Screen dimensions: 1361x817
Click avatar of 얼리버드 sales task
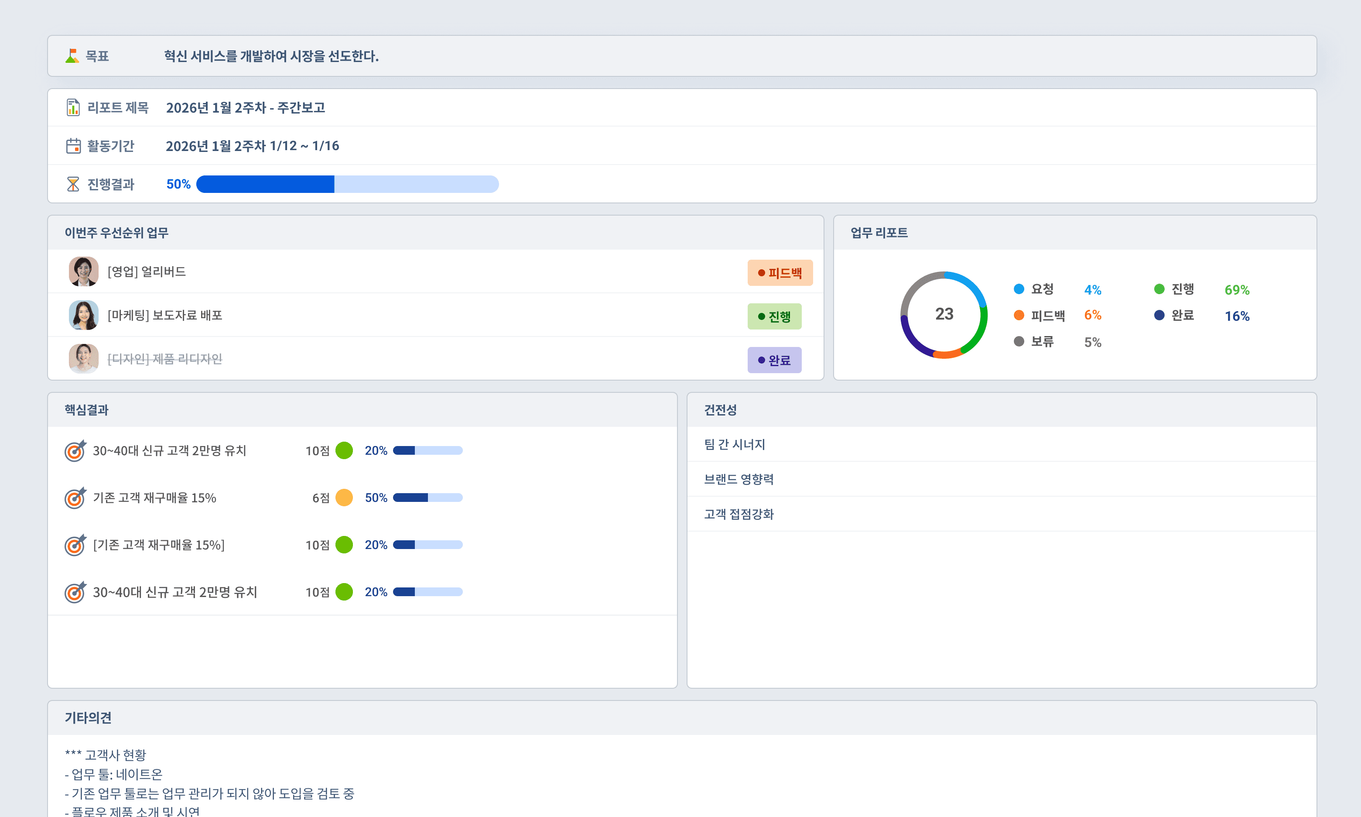(x=84, y=271)
